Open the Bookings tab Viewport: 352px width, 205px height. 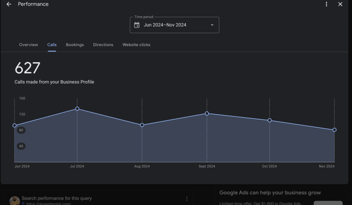pos(75,45)
